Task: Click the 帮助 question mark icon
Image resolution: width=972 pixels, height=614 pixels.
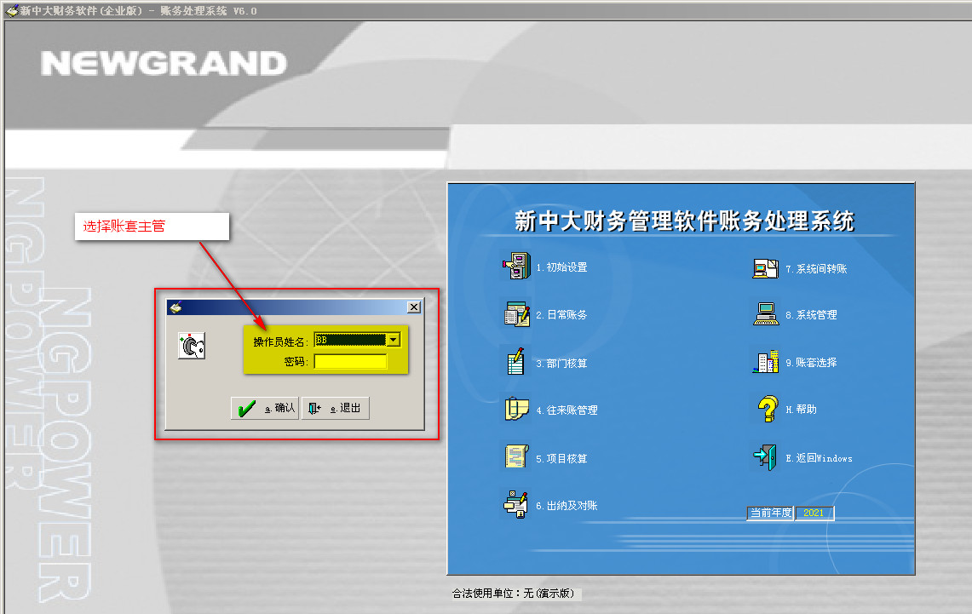Action: (766, 409)
